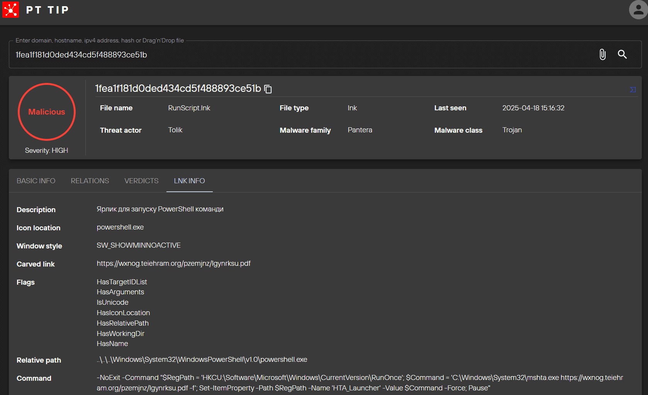Click window style SW_SHOWMINNOACTIVE
Viewport: 648px width, 395px height.
[x=139, y=245]
